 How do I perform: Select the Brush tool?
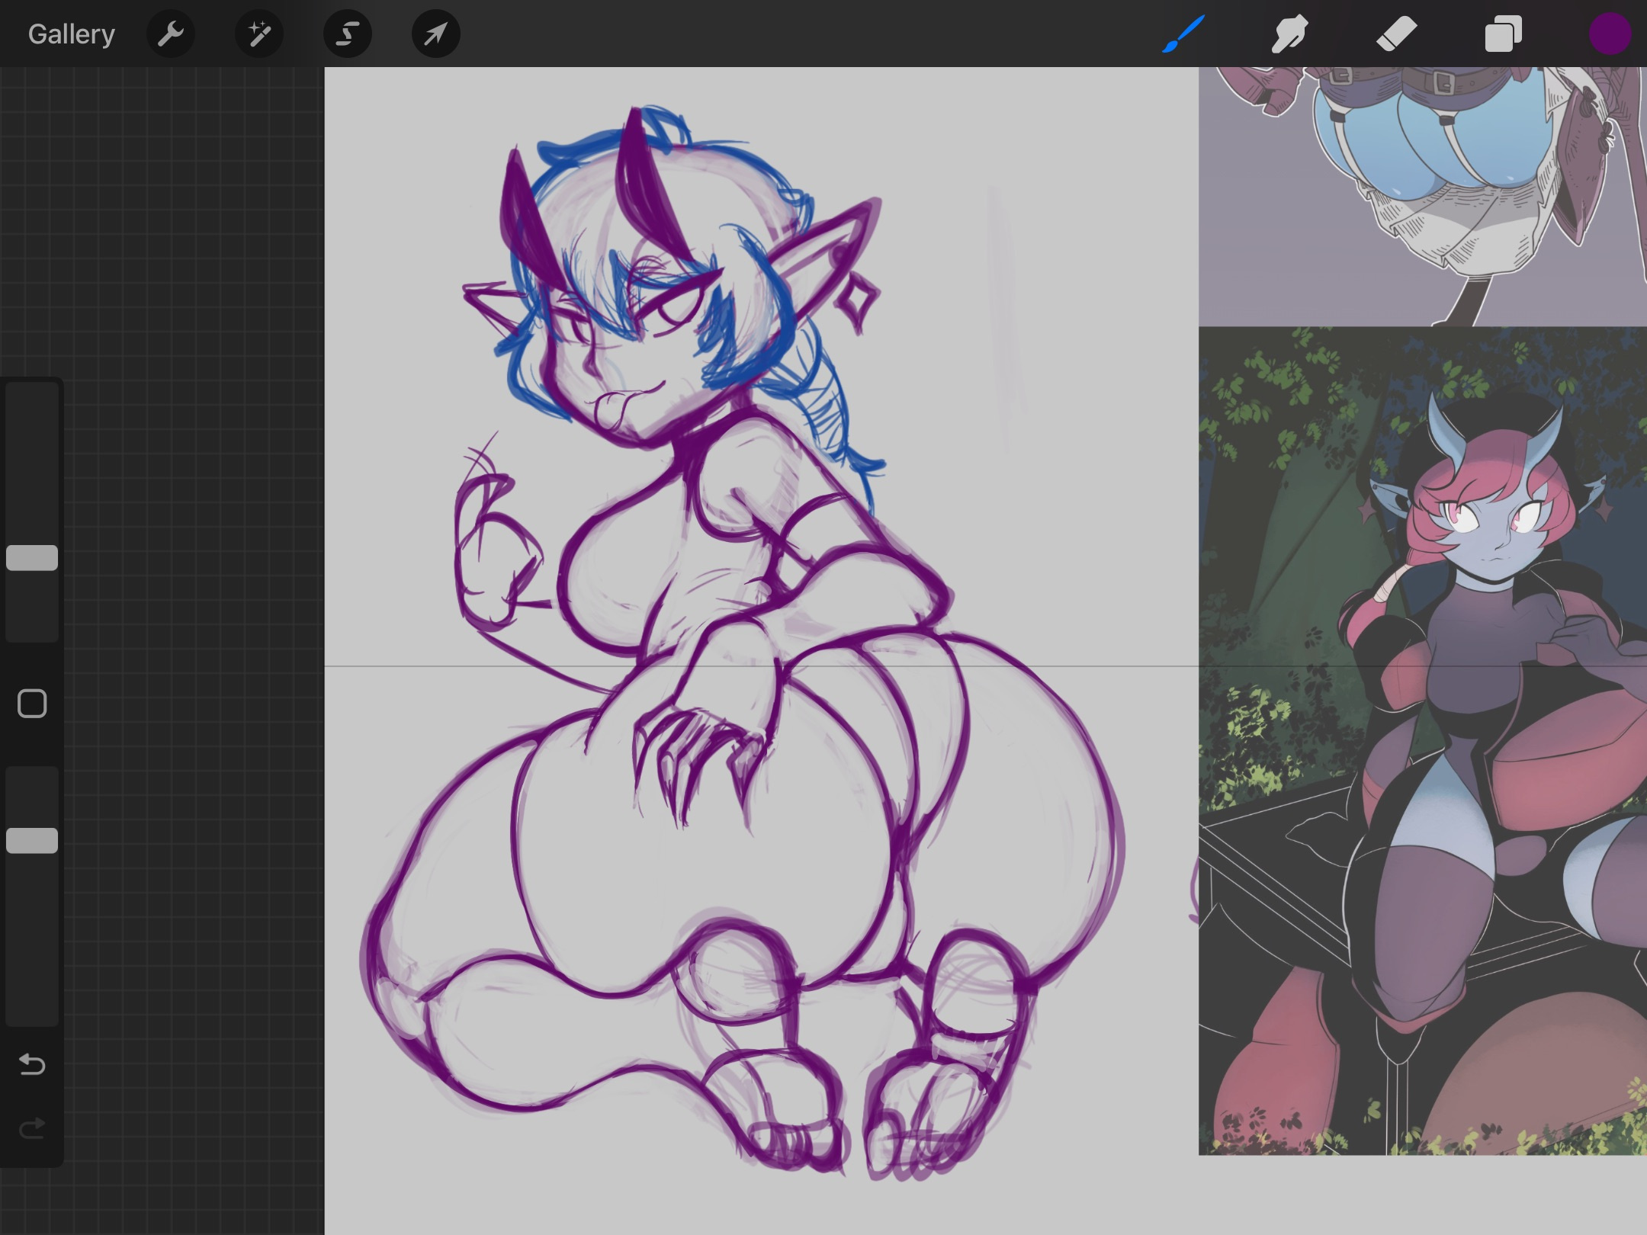click(x=1183, y=34)
